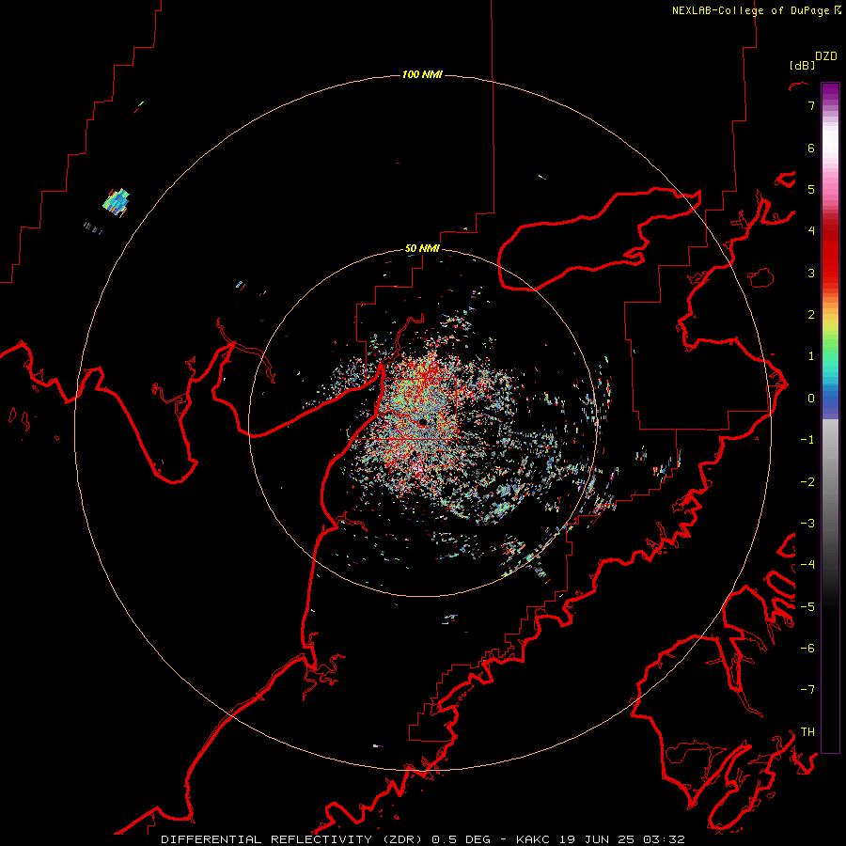Viewport: 846px width, 846px height.
Task: Click the 19 JUN 25 03:32 timestamp
Action: click(x=621, y=839)
